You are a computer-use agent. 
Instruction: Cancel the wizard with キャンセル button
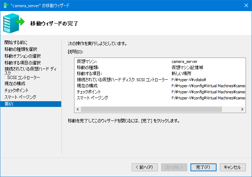tap(233, 167)
